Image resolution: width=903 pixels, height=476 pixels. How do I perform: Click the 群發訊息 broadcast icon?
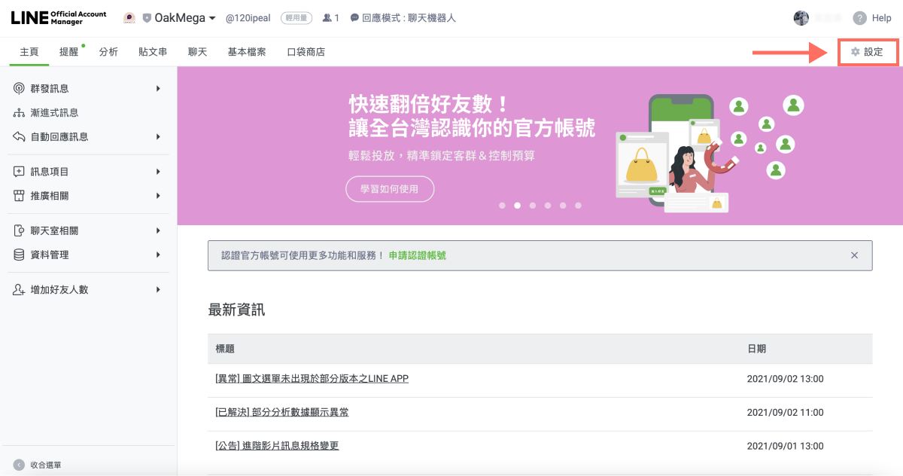pyautogui.click(x=19, y=89)
